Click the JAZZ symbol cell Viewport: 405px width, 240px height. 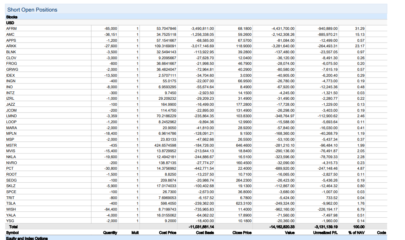pyautogui.click(x=11, y=105)
